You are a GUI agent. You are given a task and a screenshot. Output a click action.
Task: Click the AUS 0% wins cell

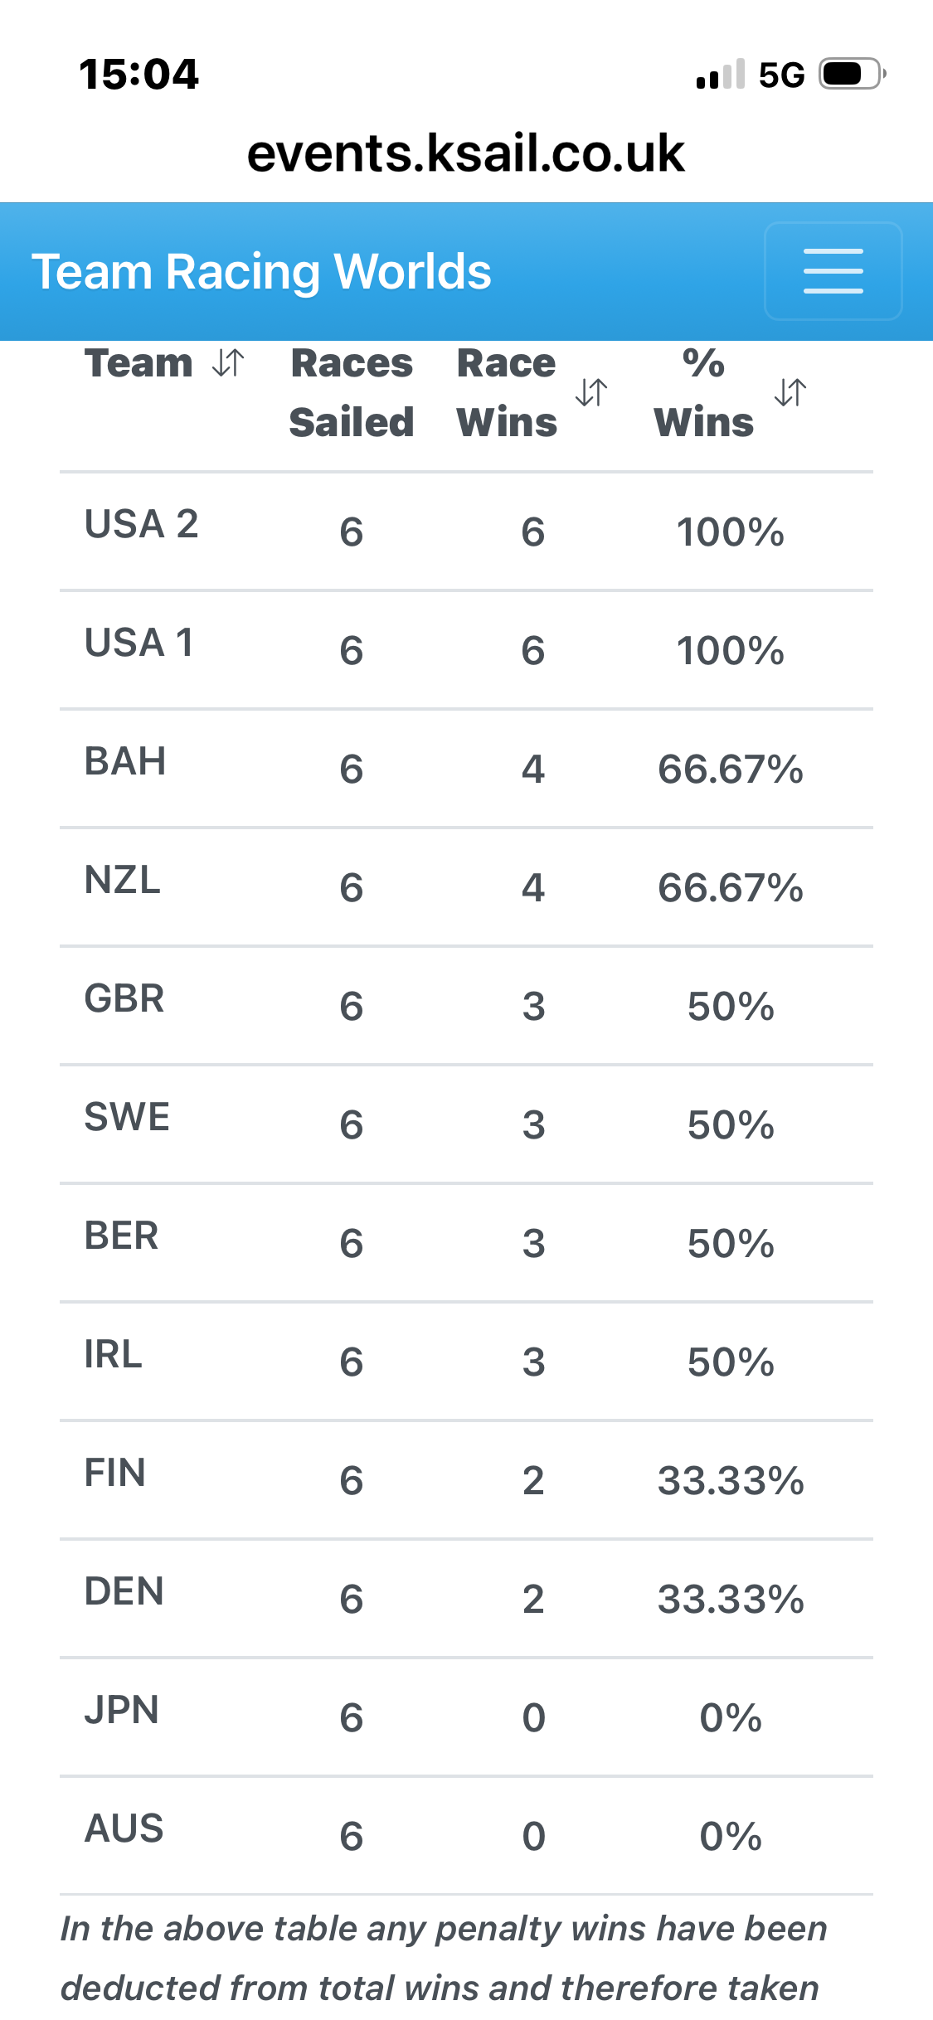[x=731, y=1836]
